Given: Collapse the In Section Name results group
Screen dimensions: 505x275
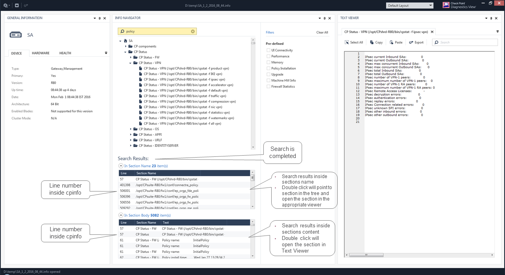Looking at the screenshot, I should (x=121, y=166).
